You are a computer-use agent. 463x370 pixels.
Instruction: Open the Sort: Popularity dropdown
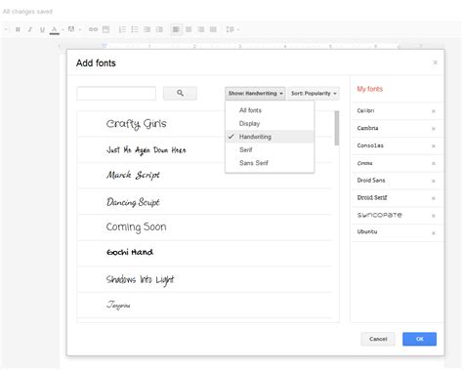[314, 94]
